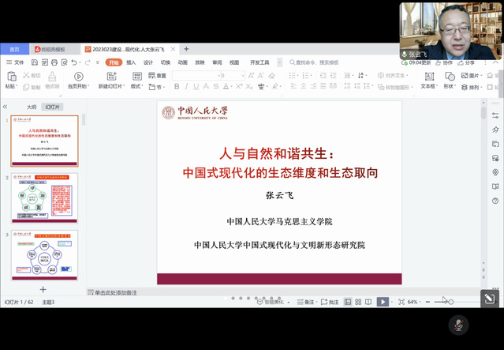504x350 pixels.
Task: Open the Layout (版式) dropdown
Action: [x=137, y=86]
